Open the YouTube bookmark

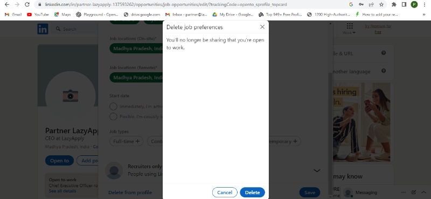38,15
